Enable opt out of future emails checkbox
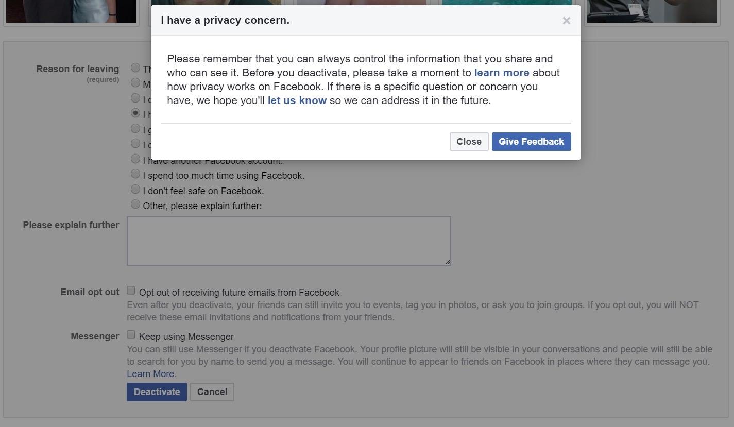 (131, 291)
